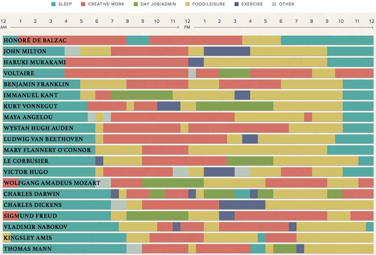The height and width of the screenshot is (255, 376).
Task: Click the row name 'WYSTAN HUGH AUDEN'
Action: 38,128
